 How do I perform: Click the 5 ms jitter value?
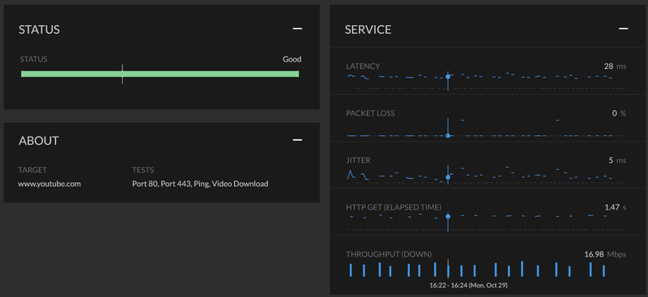pyautogui.click(x=617, y=160)
